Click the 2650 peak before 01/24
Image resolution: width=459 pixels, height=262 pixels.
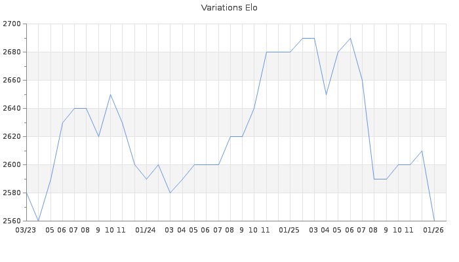(x=110, y=94)
